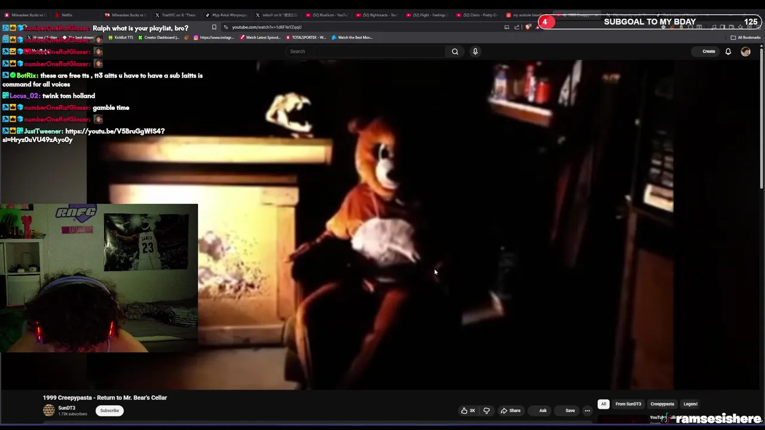Open the All Bookmarks folder
The width and height of the screenshot is (765, 430).
[745, 38]
